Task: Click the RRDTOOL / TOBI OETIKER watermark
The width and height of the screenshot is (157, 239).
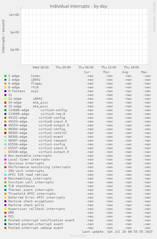Action: (154, 17)
